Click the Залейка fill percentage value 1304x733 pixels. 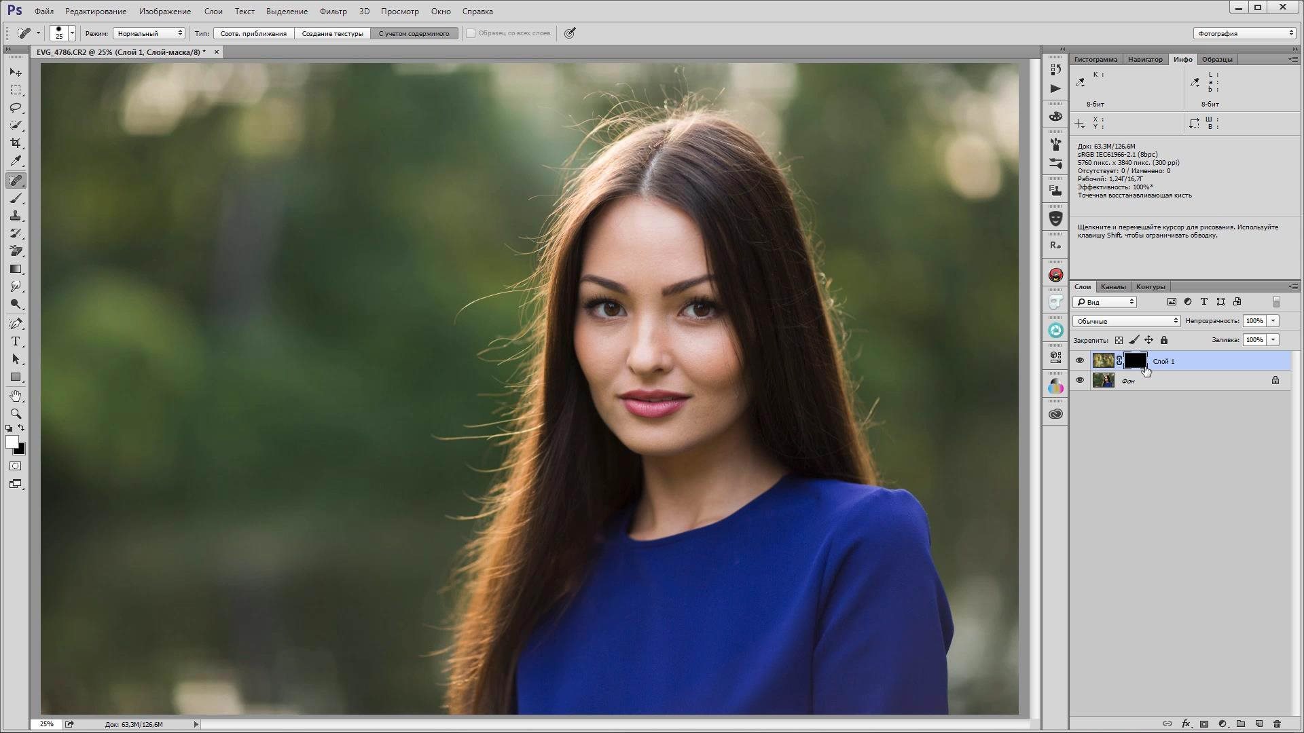pos(1254,339)
